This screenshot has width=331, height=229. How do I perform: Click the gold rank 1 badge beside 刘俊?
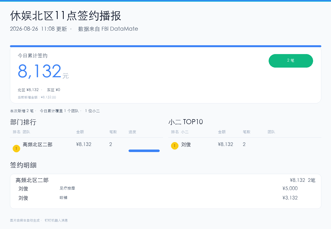pos(175,146)
